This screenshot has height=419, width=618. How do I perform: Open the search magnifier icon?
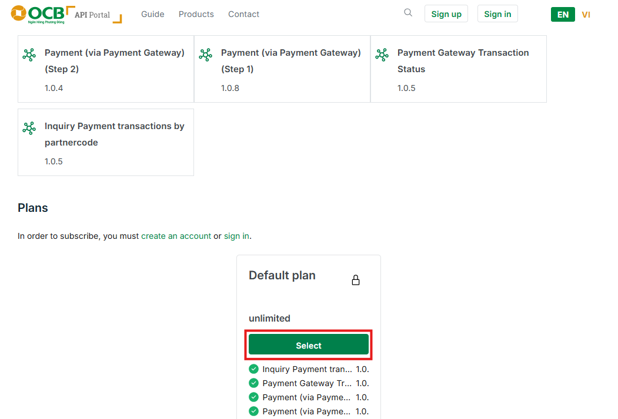pyautogui.click(x=408, y=13)
